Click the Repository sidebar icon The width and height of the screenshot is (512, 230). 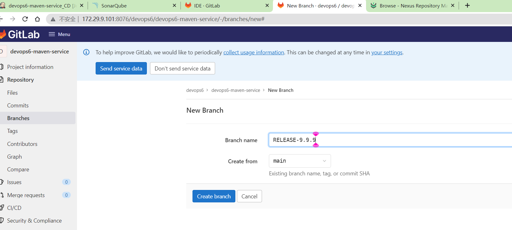(x=2, y=80)
